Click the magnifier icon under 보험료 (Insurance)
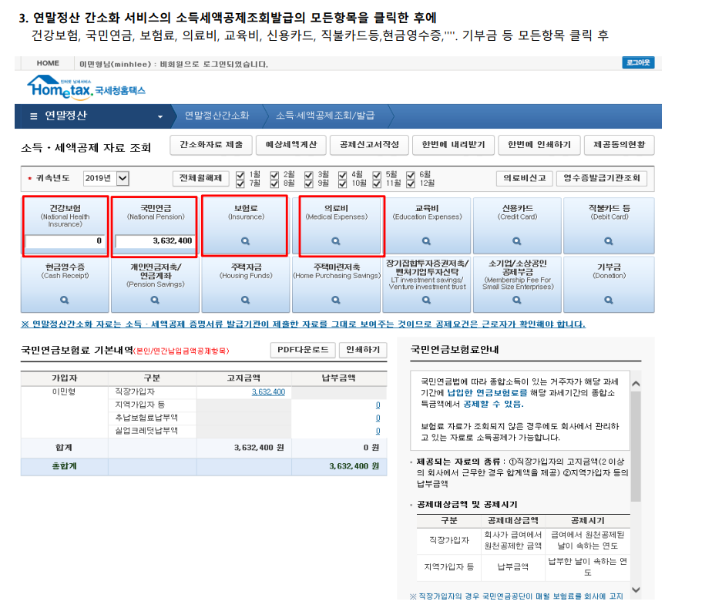722x608 pixels. pyautogui.click(x=245, y=241)
